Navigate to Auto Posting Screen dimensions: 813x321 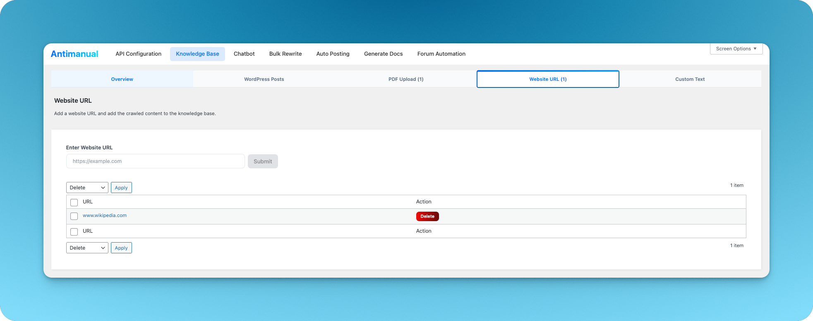pyautogui.click(x=333, y=54)
